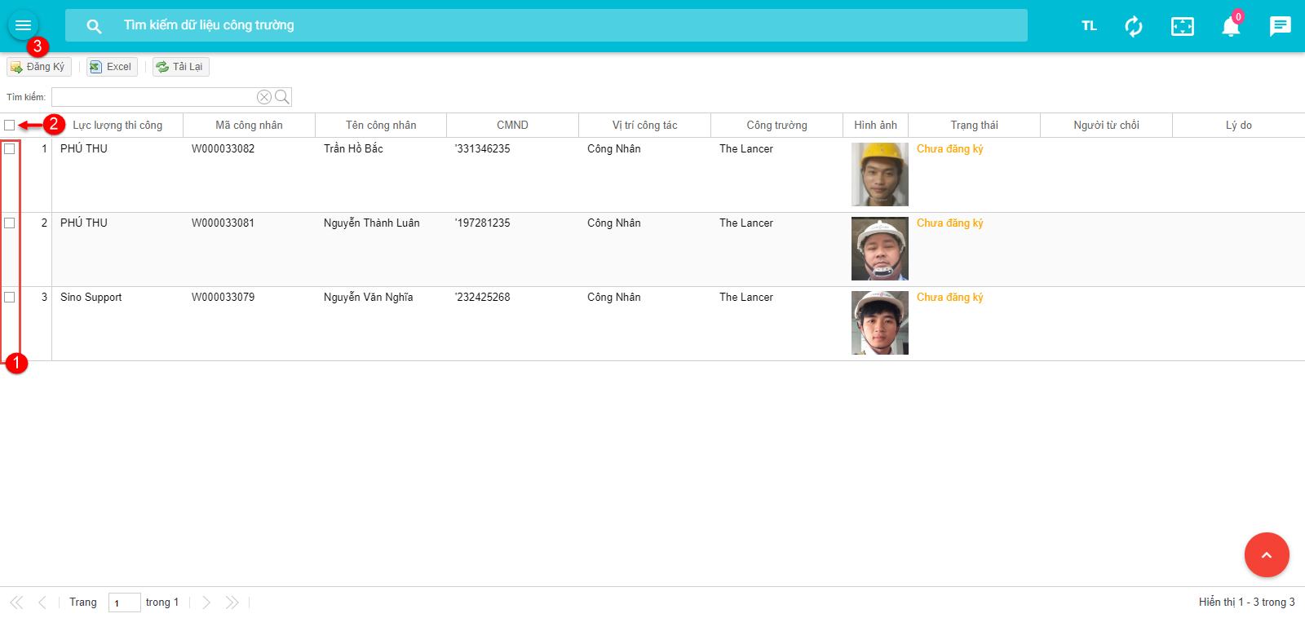1305x618 pixels.
Task: Sort by the Tên công nhân column header
Action: pyautogui.click(x=380, y=126)
